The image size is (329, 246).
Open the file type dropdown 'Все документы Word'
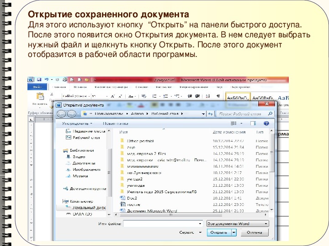click(x=237, y=224)
